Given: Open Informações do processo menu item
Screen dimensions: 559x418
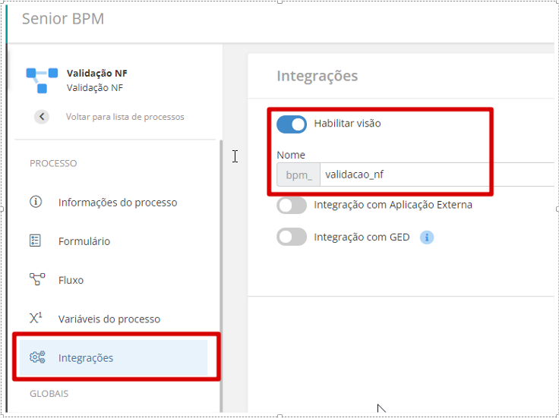Looking at the screenshot, I should (117, 203).
